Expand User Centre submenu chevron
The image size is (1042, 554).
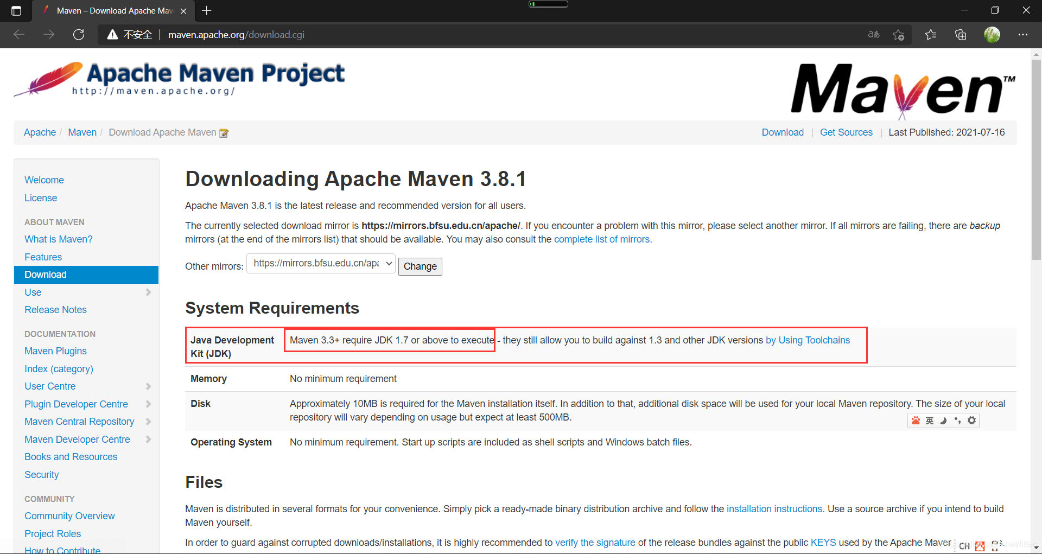coord(148,386)
